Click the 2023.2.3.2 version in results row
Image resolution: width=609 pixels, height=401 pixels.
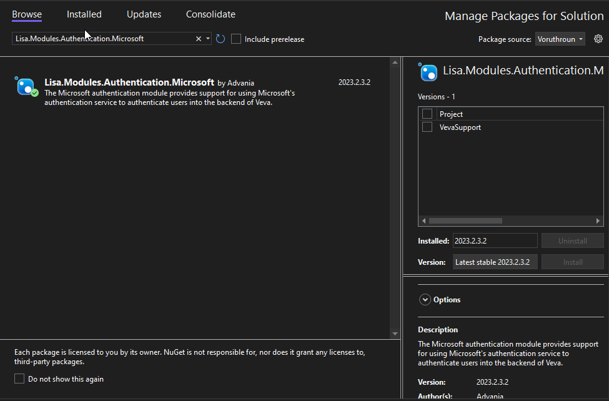354,82
